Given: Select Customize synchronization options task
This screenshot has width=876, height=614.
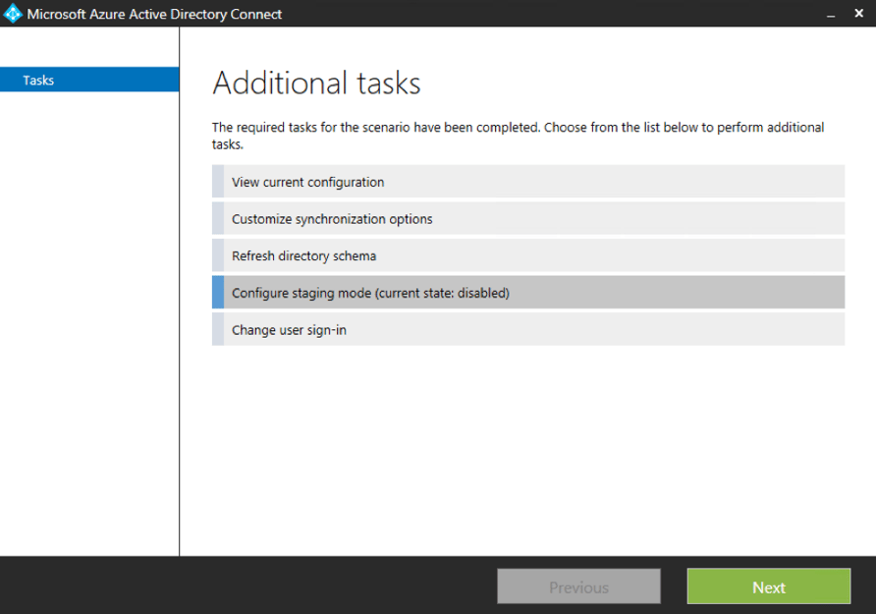Looking at the screenshot, I should [528, 218].
